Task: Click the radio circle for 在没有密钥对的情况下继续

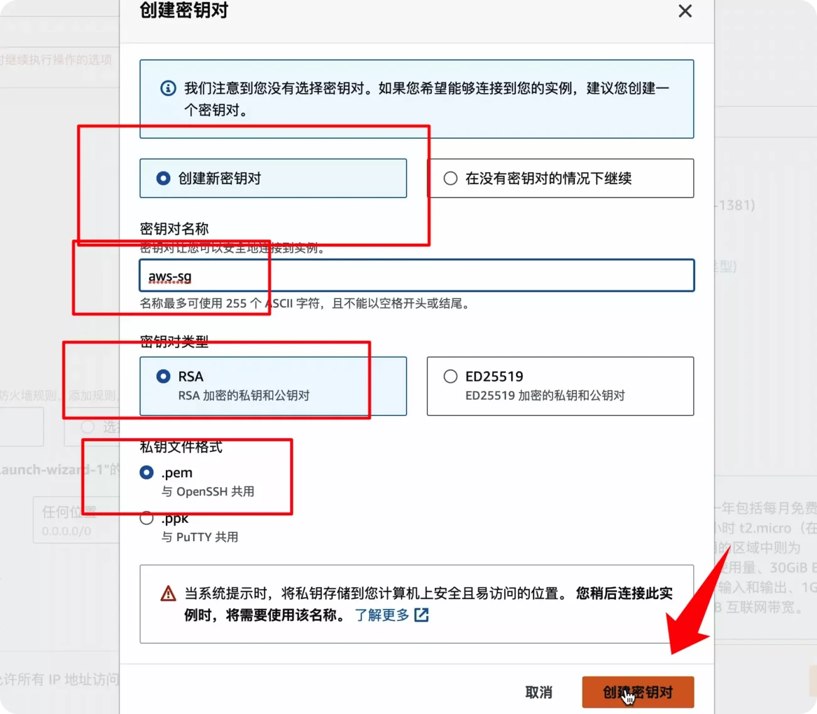Action: pos(450,178)
